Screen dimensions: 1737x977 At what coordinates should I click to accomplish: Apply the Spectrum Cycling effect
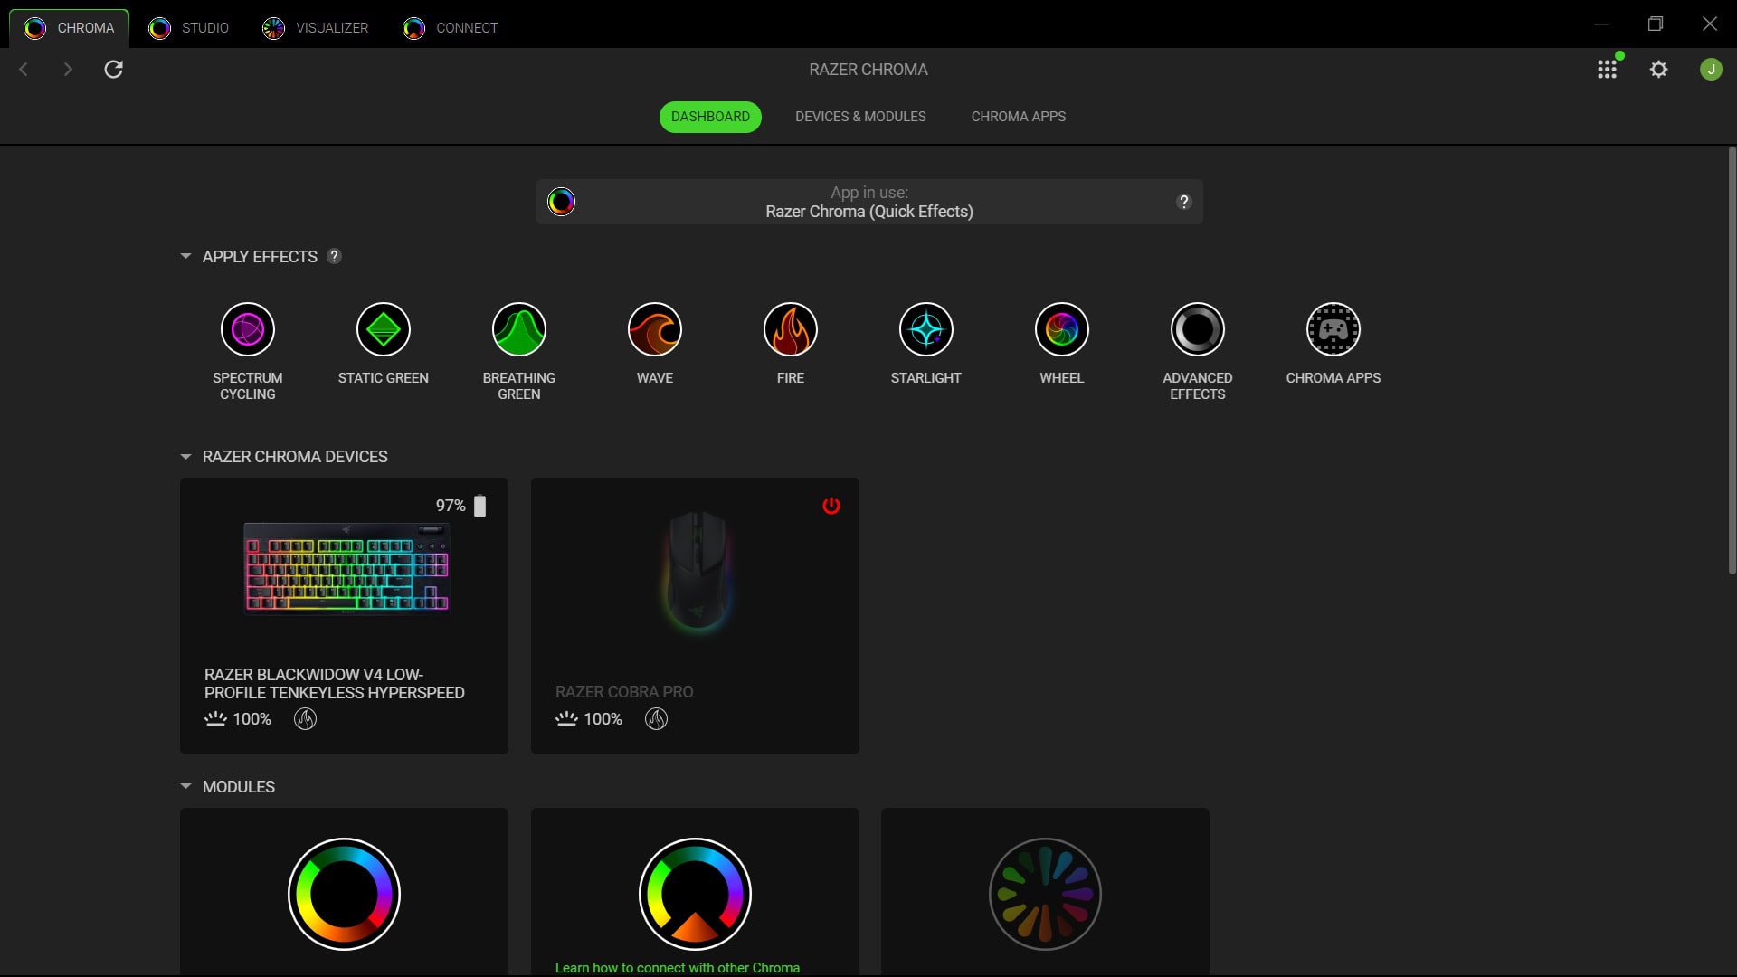[x=247, y=329]
